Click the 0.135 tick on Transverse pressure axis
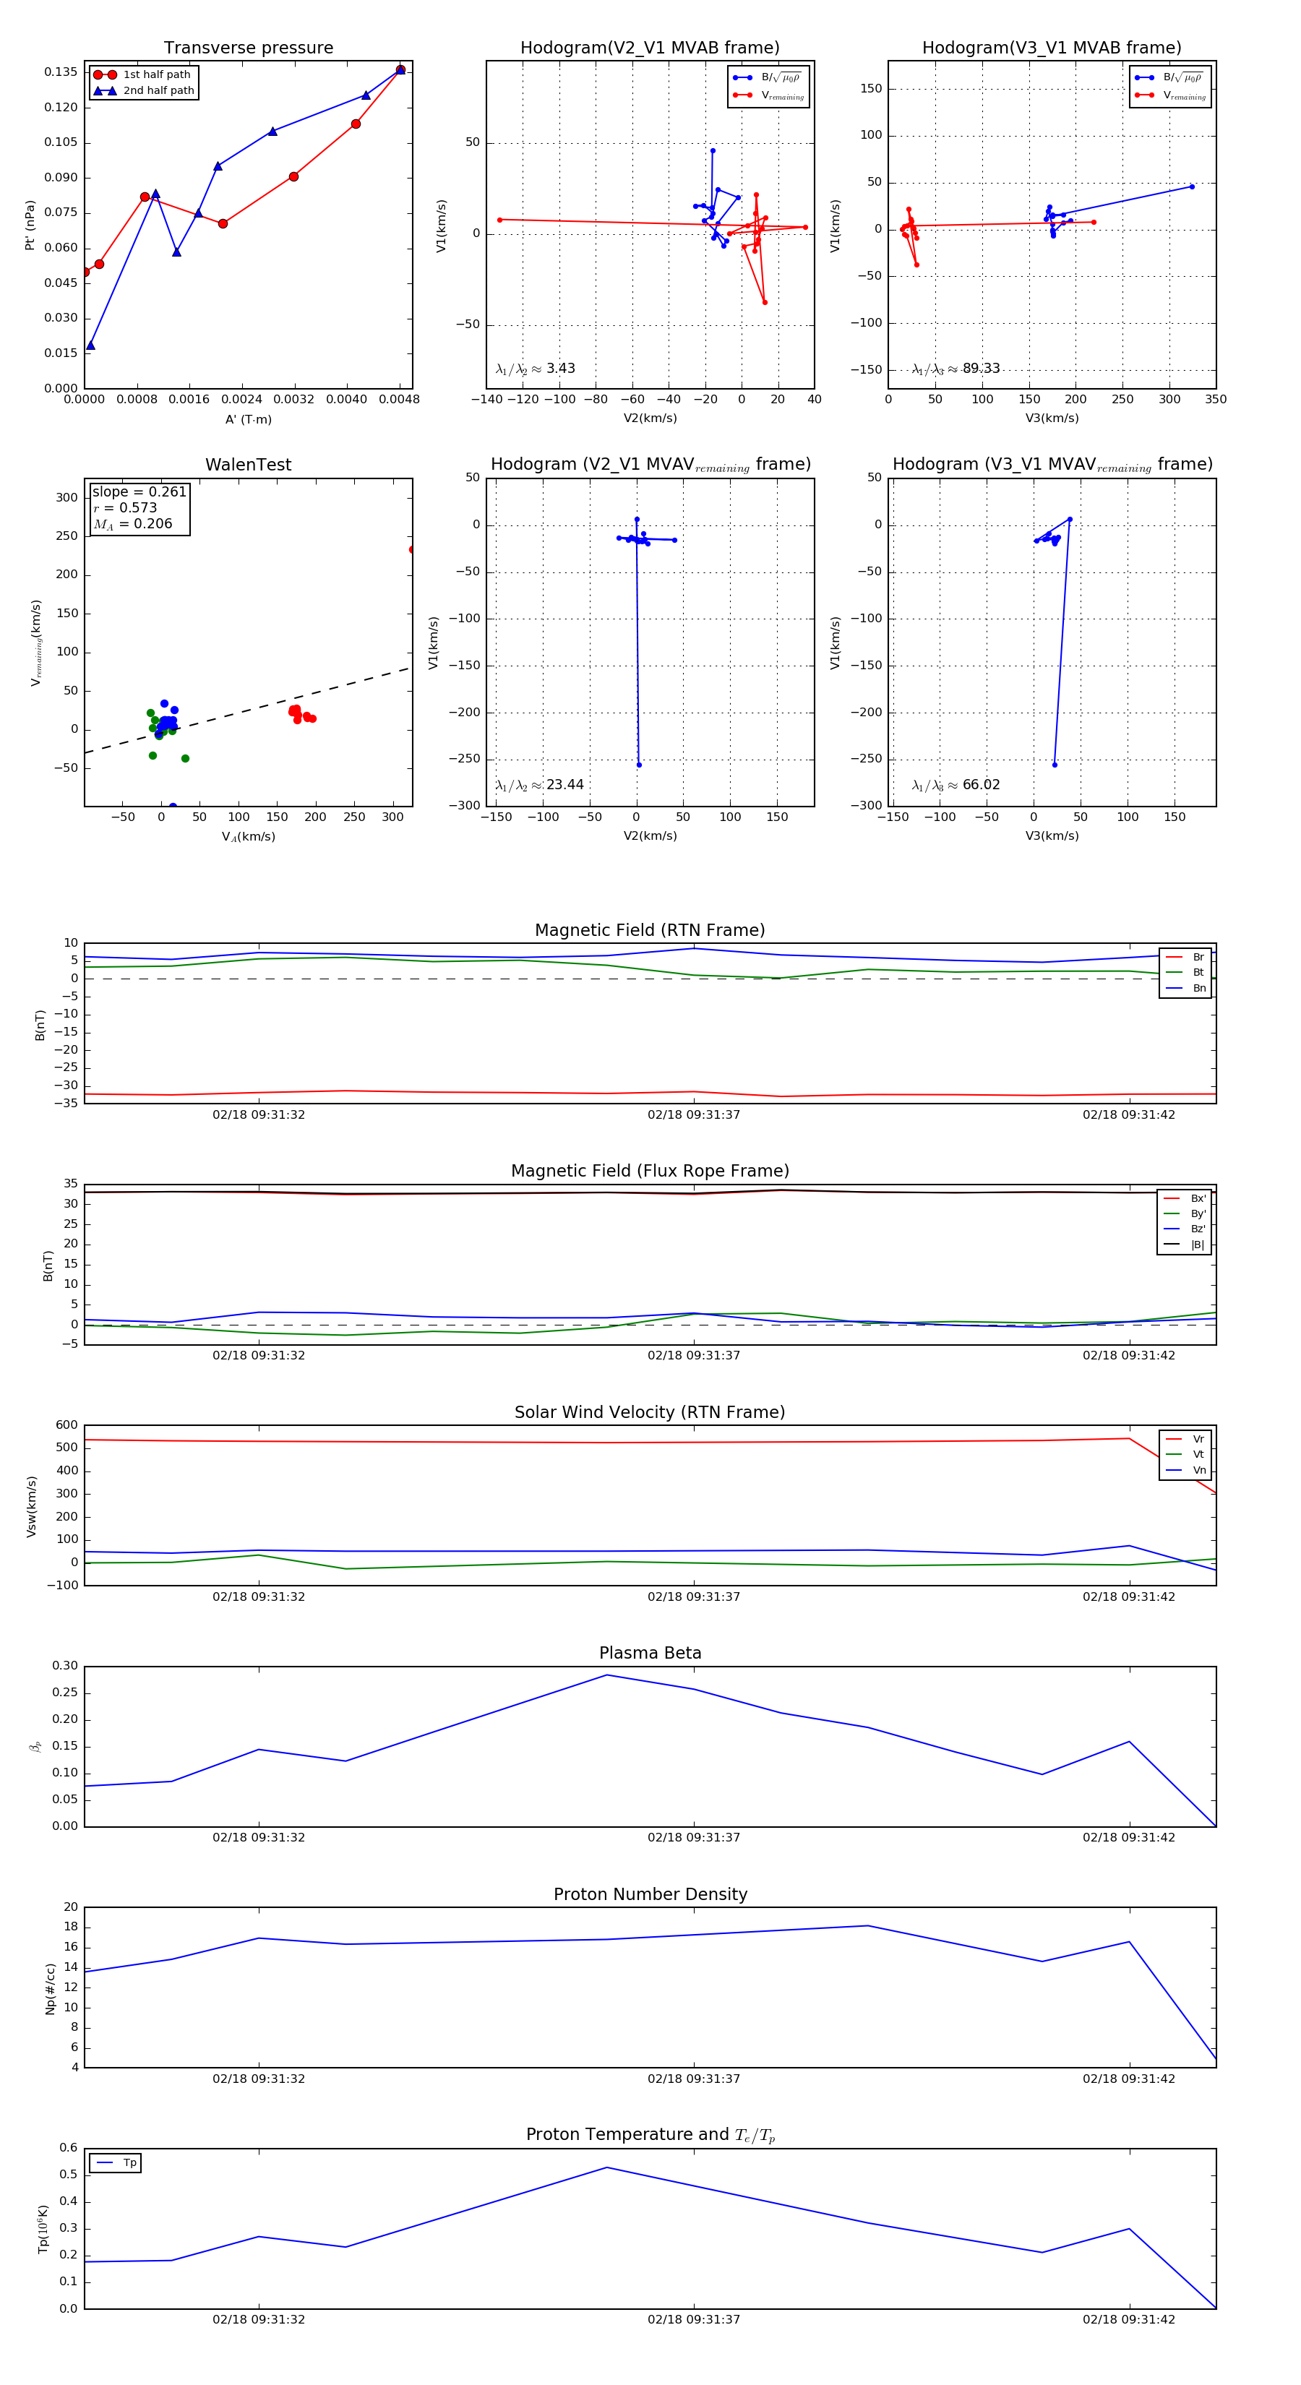 click(61, 72)
